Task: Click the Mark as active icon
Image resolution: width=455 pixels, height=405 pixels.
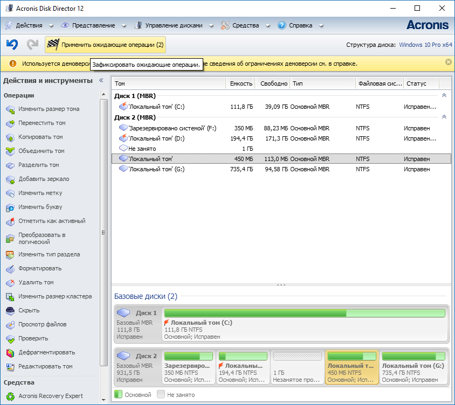Action: [x=10, y=221]
